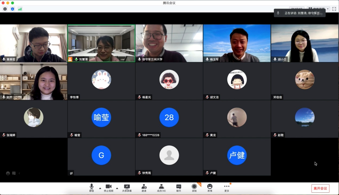This screenshot has height=195, width=339.
Task: Click the 共享屏幕 share screen icon
Action: [x=127, y=188]
